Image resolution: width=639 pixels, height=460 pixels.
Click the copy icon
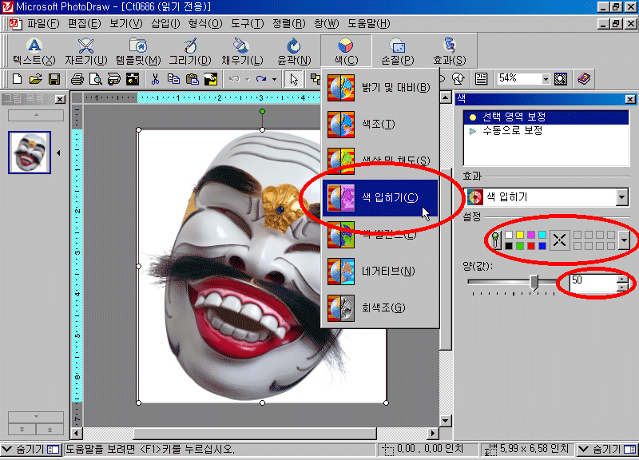[x=173, y=79]
